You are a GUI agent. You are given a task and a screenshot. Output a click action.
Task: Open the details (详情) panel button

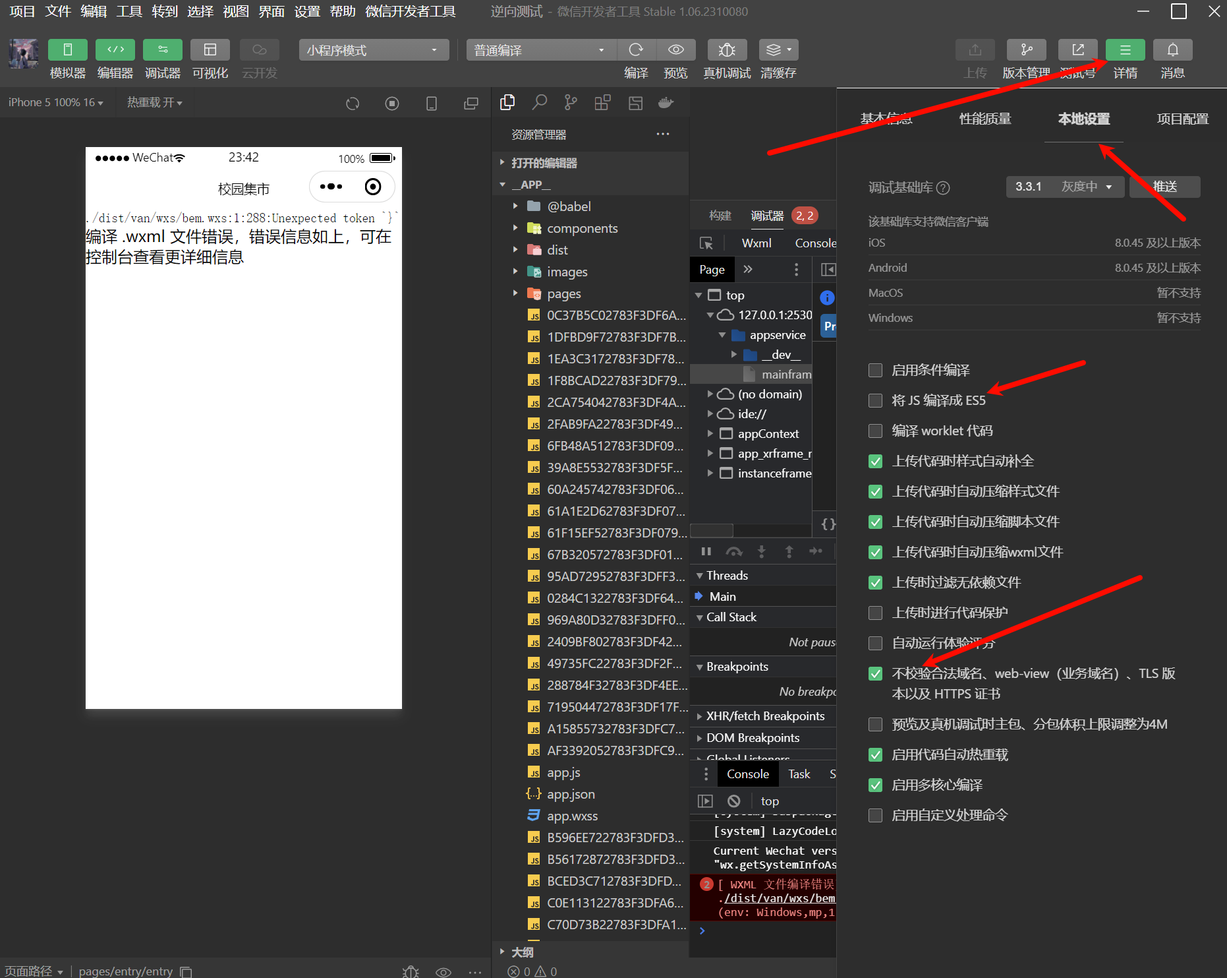(1125, 50)
